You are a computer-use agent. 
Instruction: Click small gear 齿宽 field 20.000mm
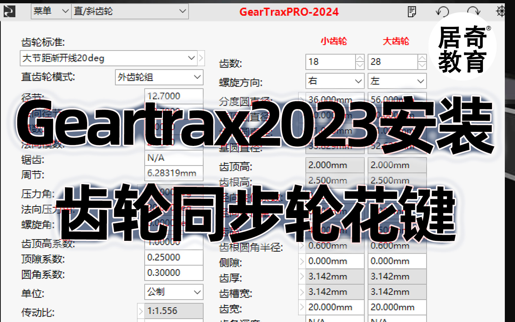tap(335, 307)
